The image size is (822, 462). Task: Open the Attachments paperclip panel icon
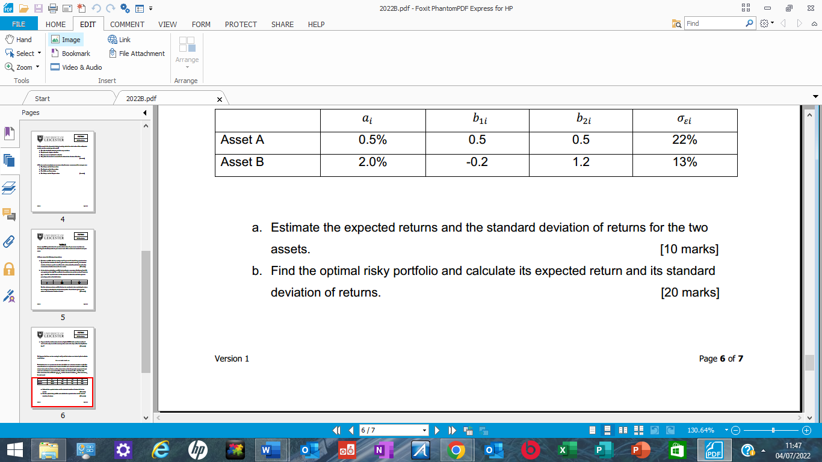[x=9, y=241]
